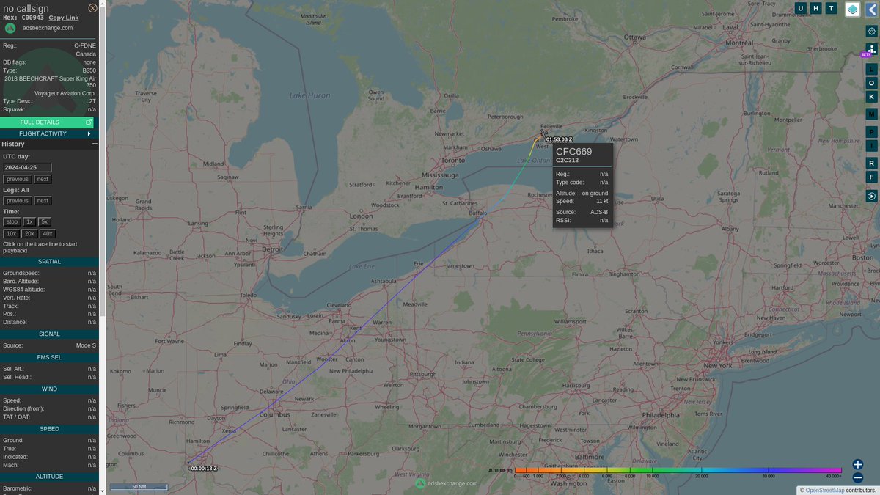880x495 pixels.
Task: Toggle the T map button
Action: 831,8
